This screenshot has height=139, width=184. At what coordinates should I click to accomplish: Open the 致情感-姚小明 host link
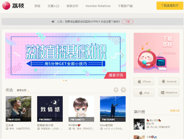45,125
